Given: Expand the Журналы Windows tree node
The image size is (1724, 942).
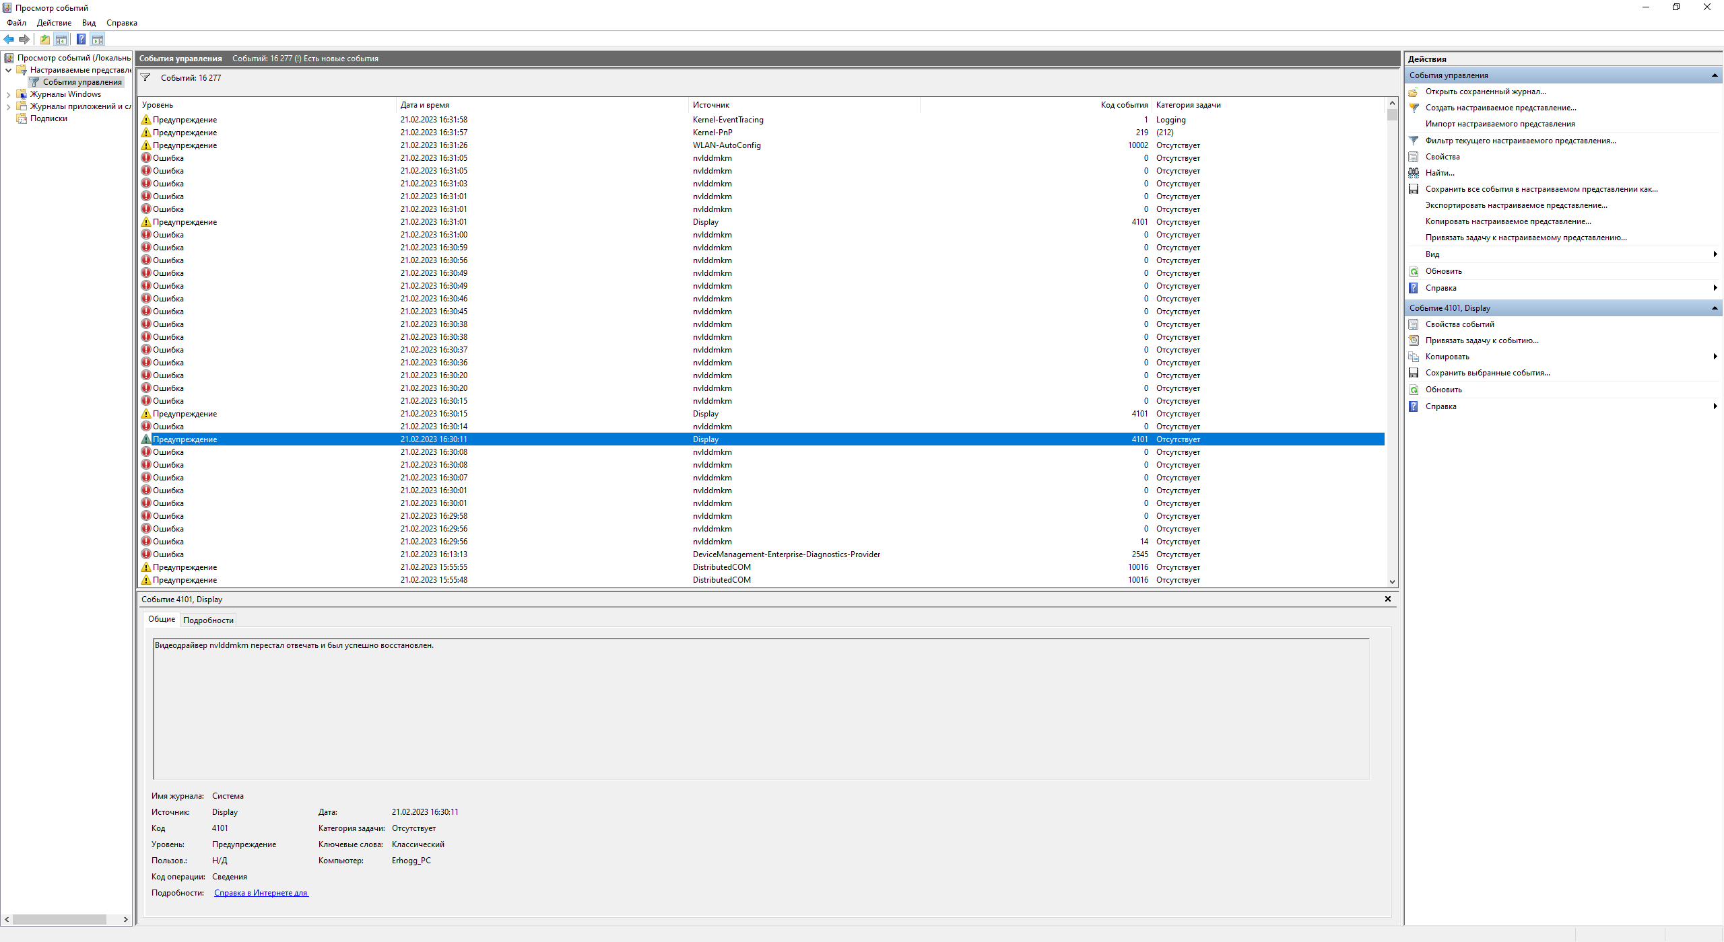Looking at the screenshot, I should 8,94.
